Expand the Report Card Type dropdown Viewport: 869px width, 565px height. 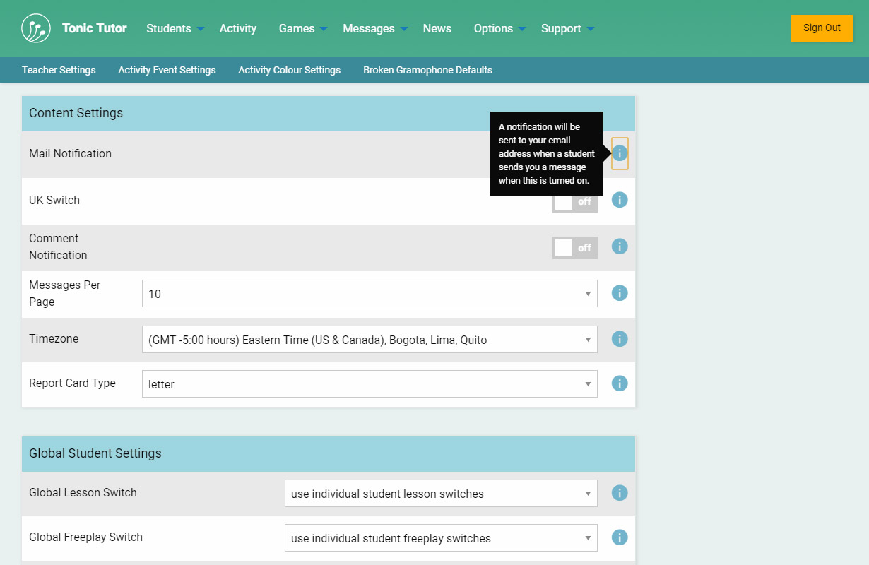[370, 384]
